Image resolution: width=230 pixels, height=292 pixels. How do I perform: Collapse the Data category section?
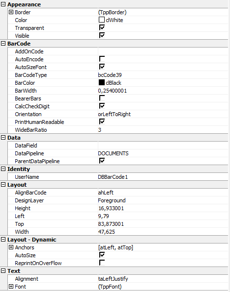[x=3, y=138]
